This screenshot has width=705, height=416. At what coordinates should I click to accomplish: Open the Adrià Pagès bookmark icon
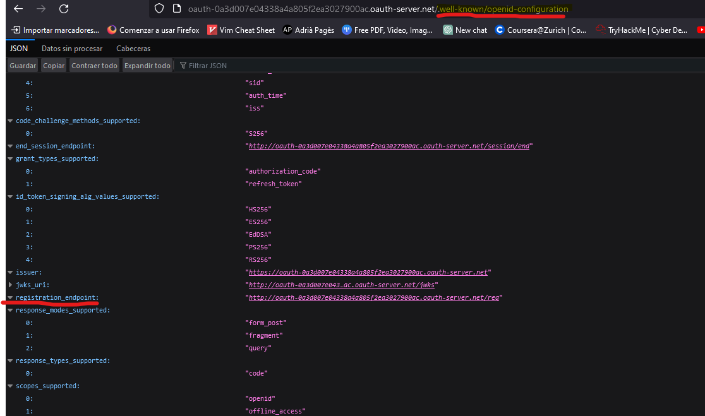(287, 30)
